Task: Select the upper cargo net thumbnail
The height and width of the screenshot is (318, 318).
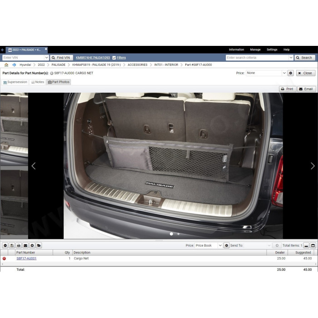Action: (14, 129)
